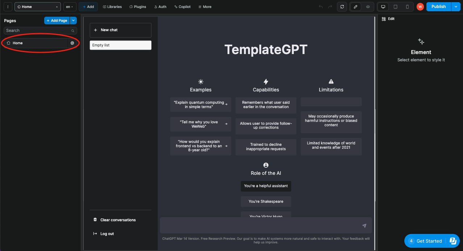Switch to the Edit tab

click(x=388, y=18)
